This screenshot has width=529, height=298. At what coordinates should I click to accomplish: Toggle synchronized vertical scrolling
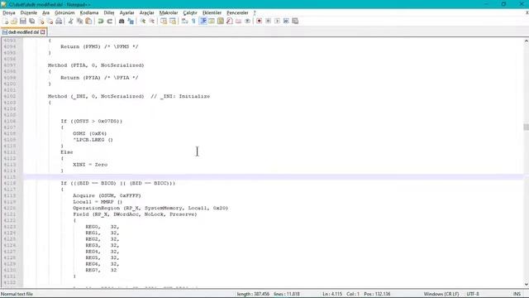164,21
